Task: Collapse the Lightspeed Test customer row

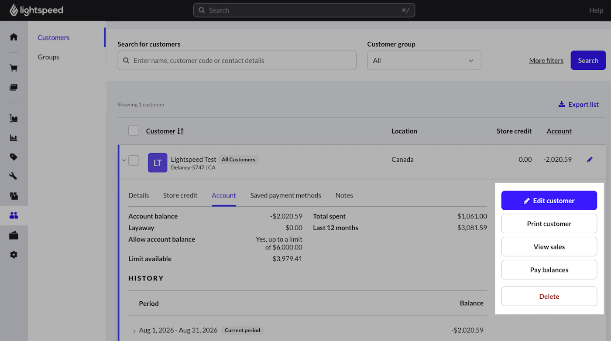Action: [124, 160]
